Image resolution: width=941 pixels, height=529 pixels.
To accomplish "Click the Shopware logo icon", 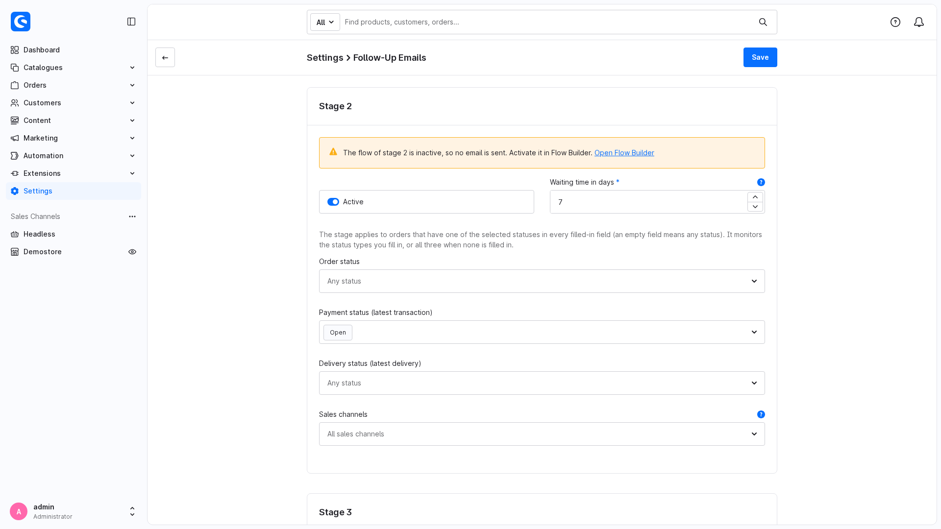I will 21,22.
